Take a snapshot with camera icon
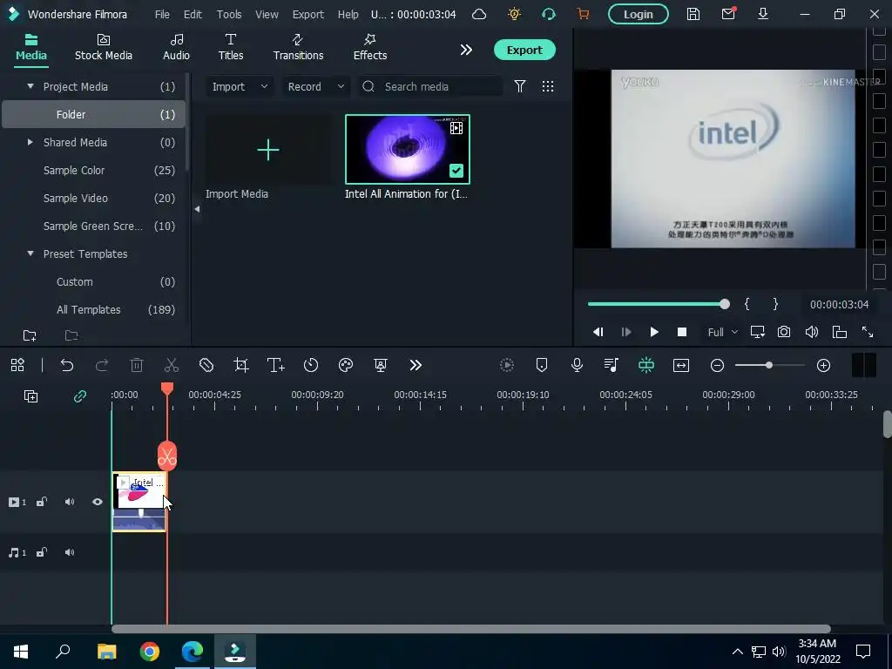Viewport: 892px width, 669px height. tap(784, 332)
